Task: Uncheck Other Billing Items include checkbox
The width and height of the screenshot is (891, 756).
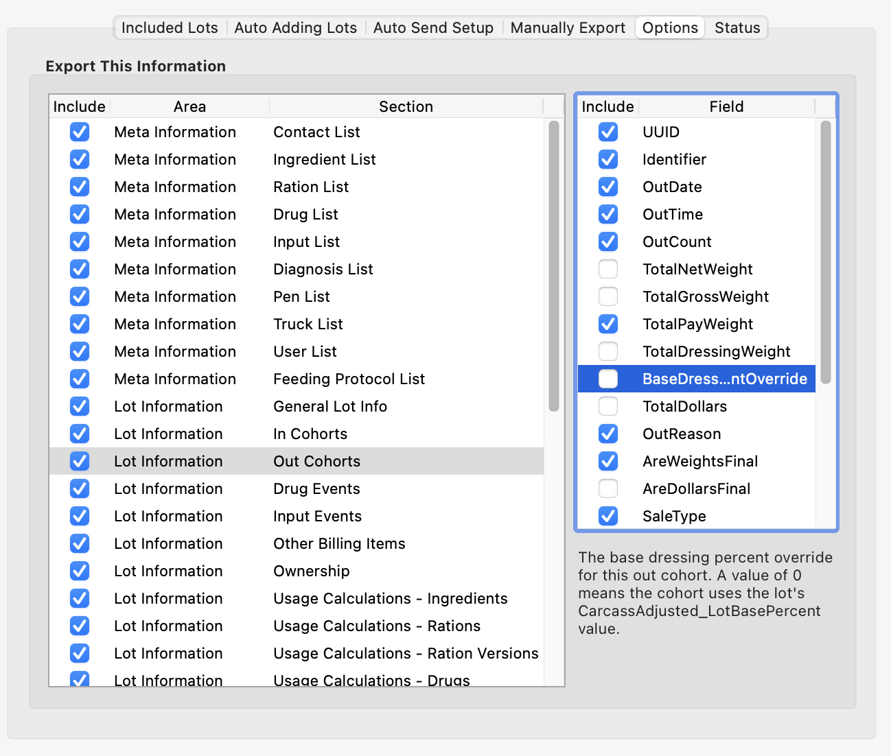Action: point(80,543)
